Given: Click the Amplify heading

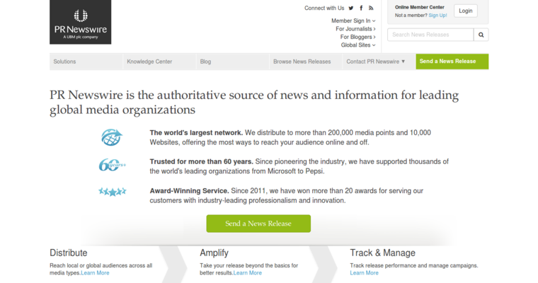Looking at the screenshot, I should pos(214,253).
